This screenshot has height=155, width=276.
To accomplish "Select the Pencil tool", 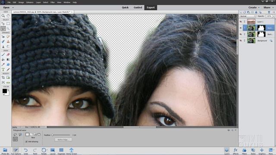I will (x=8, y=70).
